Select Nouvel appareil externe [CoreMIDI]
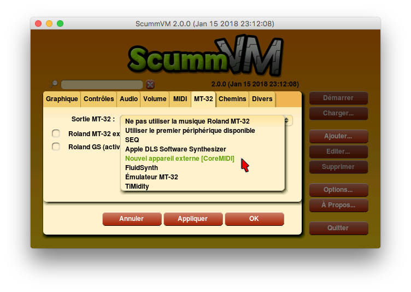Screen dimensions: 411x292 click(x=203, y=159)
